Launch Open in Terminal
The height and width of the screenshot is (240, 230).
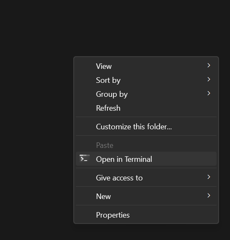click(x=146, y=159)
